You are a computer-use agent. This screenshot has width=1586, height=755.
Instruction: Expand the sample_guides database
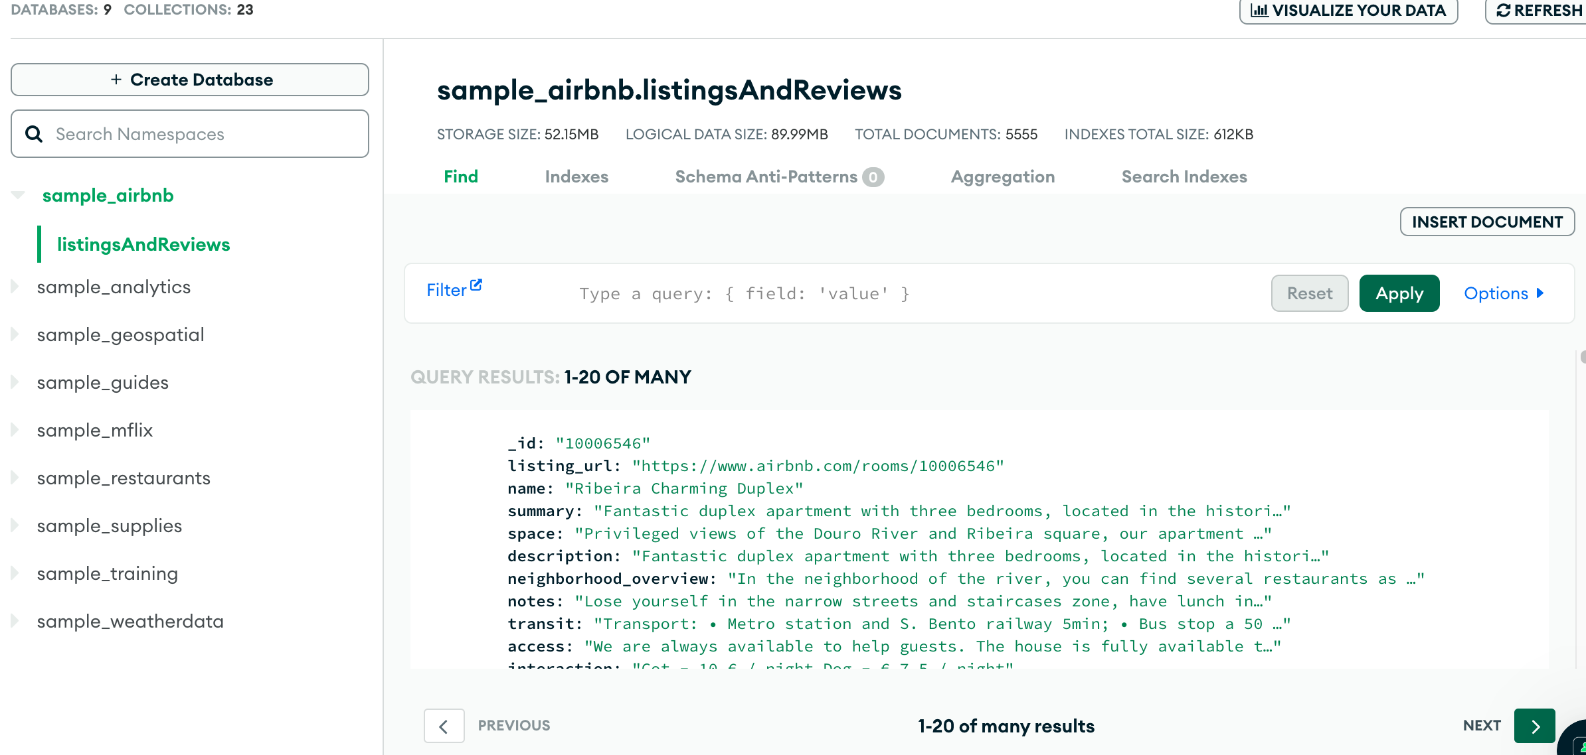[15, 382]
